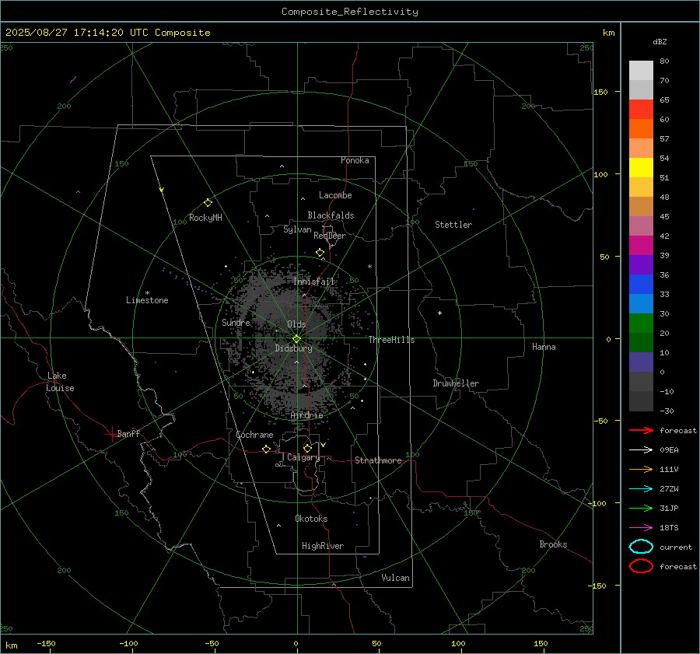Image resolution: width=700 pixels, height=654 pixels.
Task: Click the green 31JP arrow legend icon
Action: pyautogui.click(x=641, y=508)
